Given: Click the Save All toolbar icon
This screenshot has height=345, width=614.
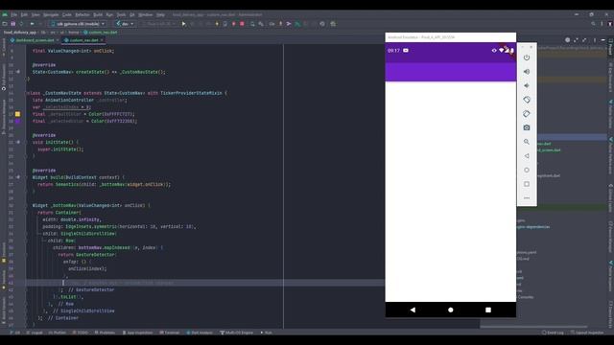Looking at the screenshot, I should (12, 24).
